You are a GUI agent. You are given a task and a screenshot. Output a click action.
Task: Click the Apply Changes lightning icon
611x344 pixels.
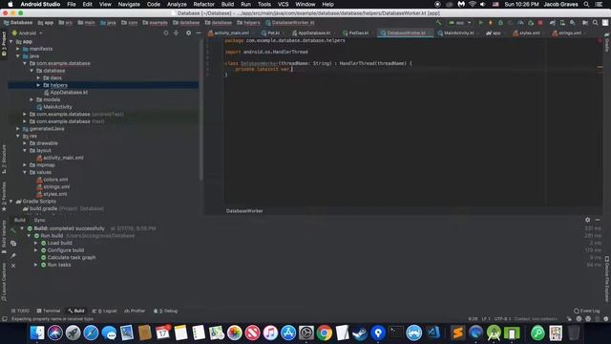490,23
